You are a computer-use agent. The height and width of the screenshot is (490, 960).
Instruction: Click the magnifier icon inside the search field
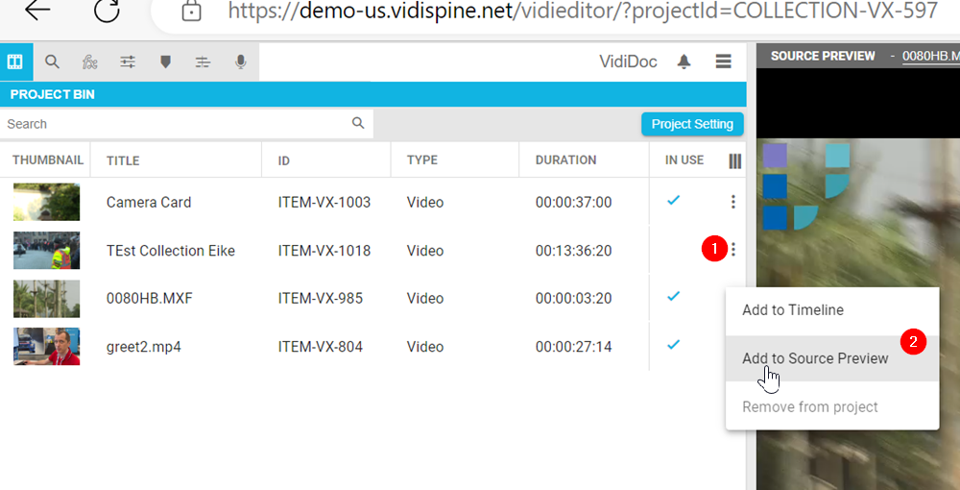coord(358,123)
